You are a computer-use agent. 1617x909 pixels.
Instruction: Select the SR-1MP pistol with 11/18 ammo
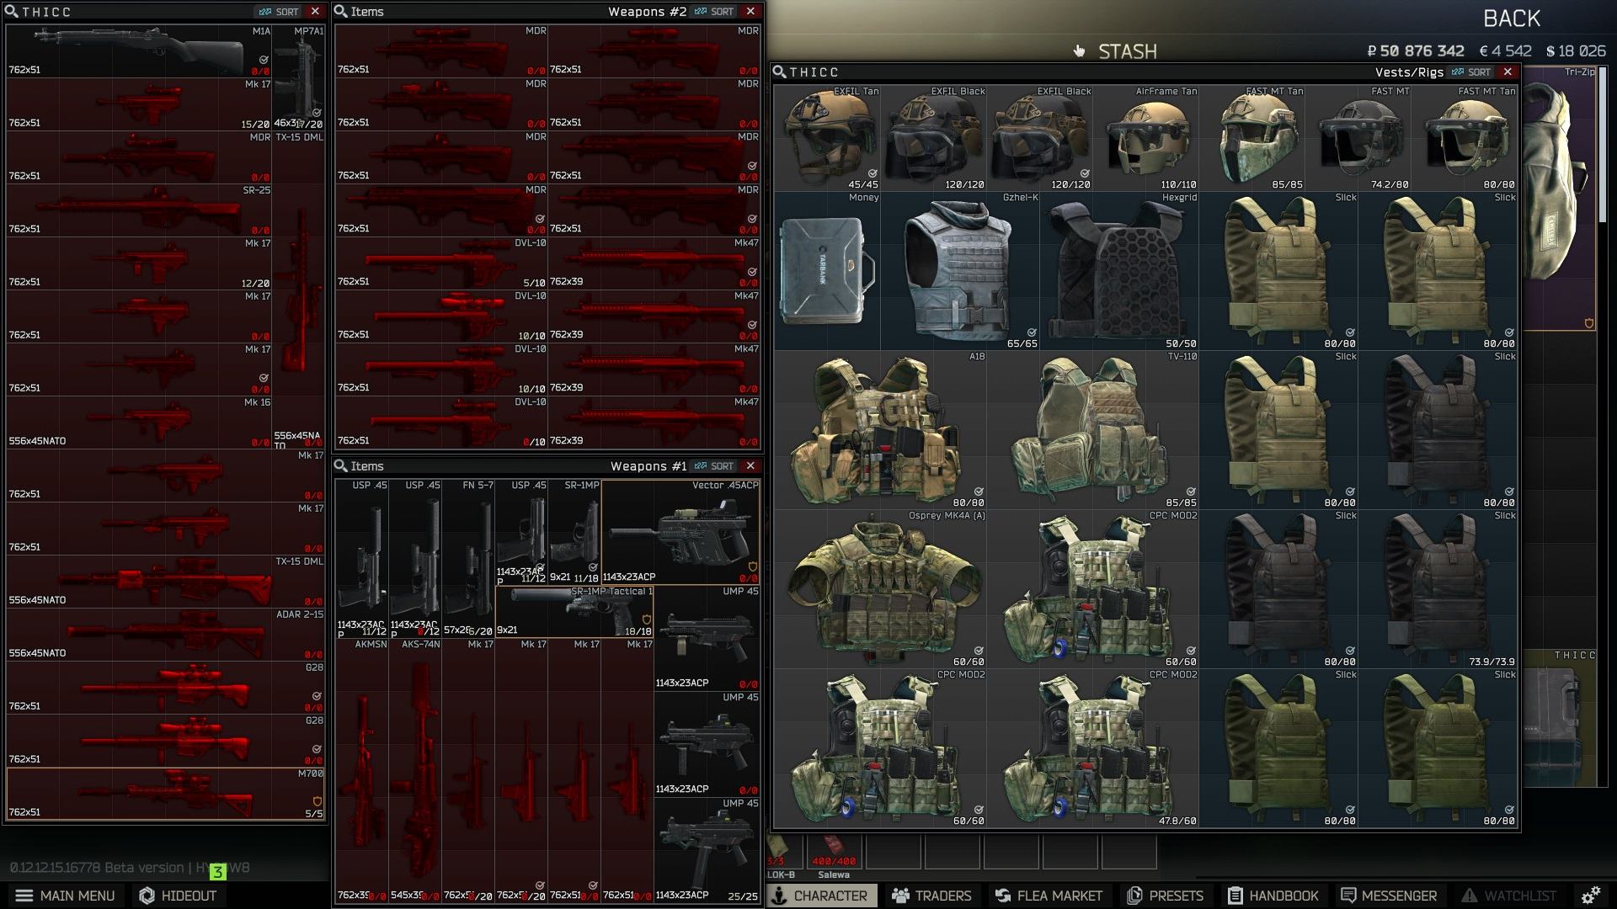574,532
